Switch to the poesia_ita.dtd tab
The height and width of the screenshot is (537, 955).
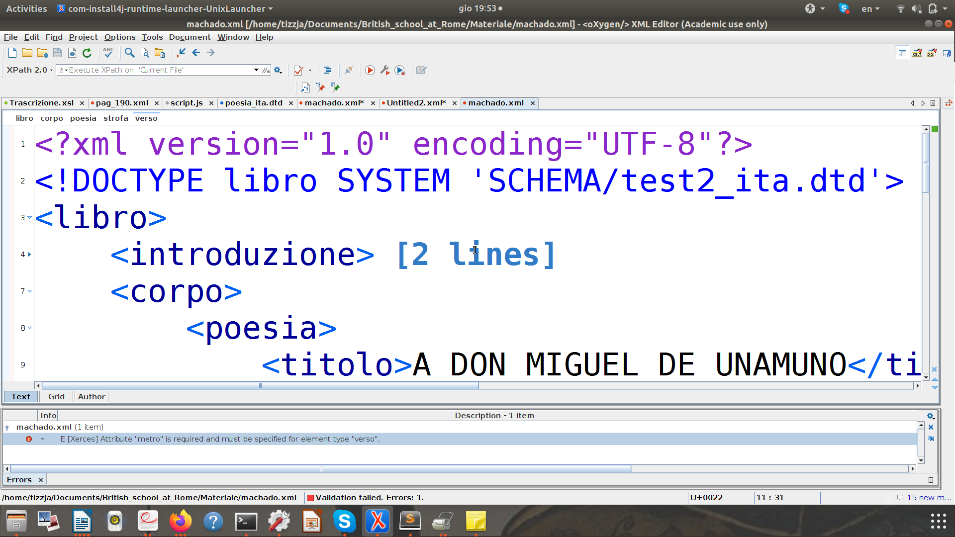[254, 103]
